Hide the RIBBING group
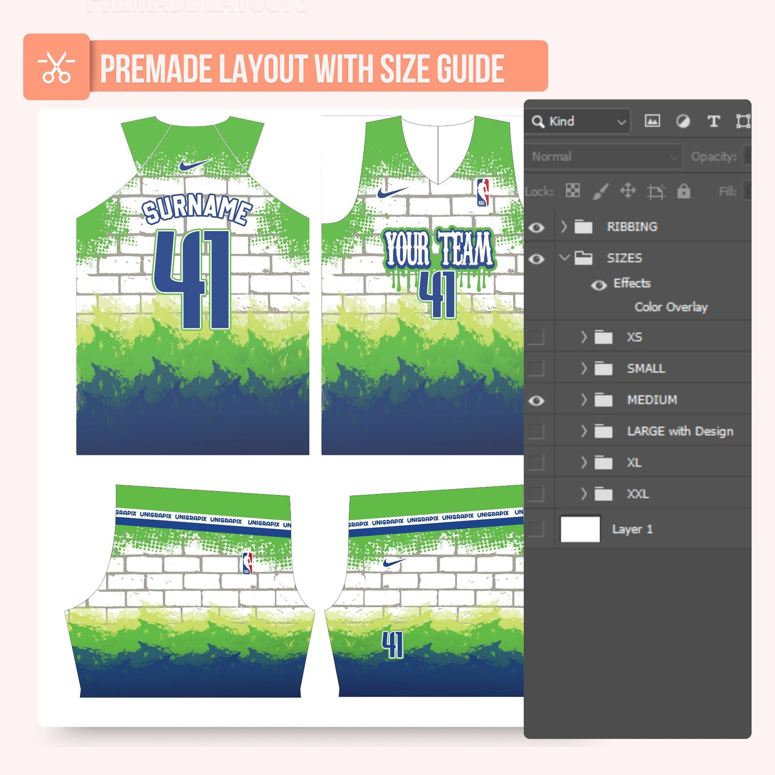Viewport: 775px width, 775px height. click(536, 227)
